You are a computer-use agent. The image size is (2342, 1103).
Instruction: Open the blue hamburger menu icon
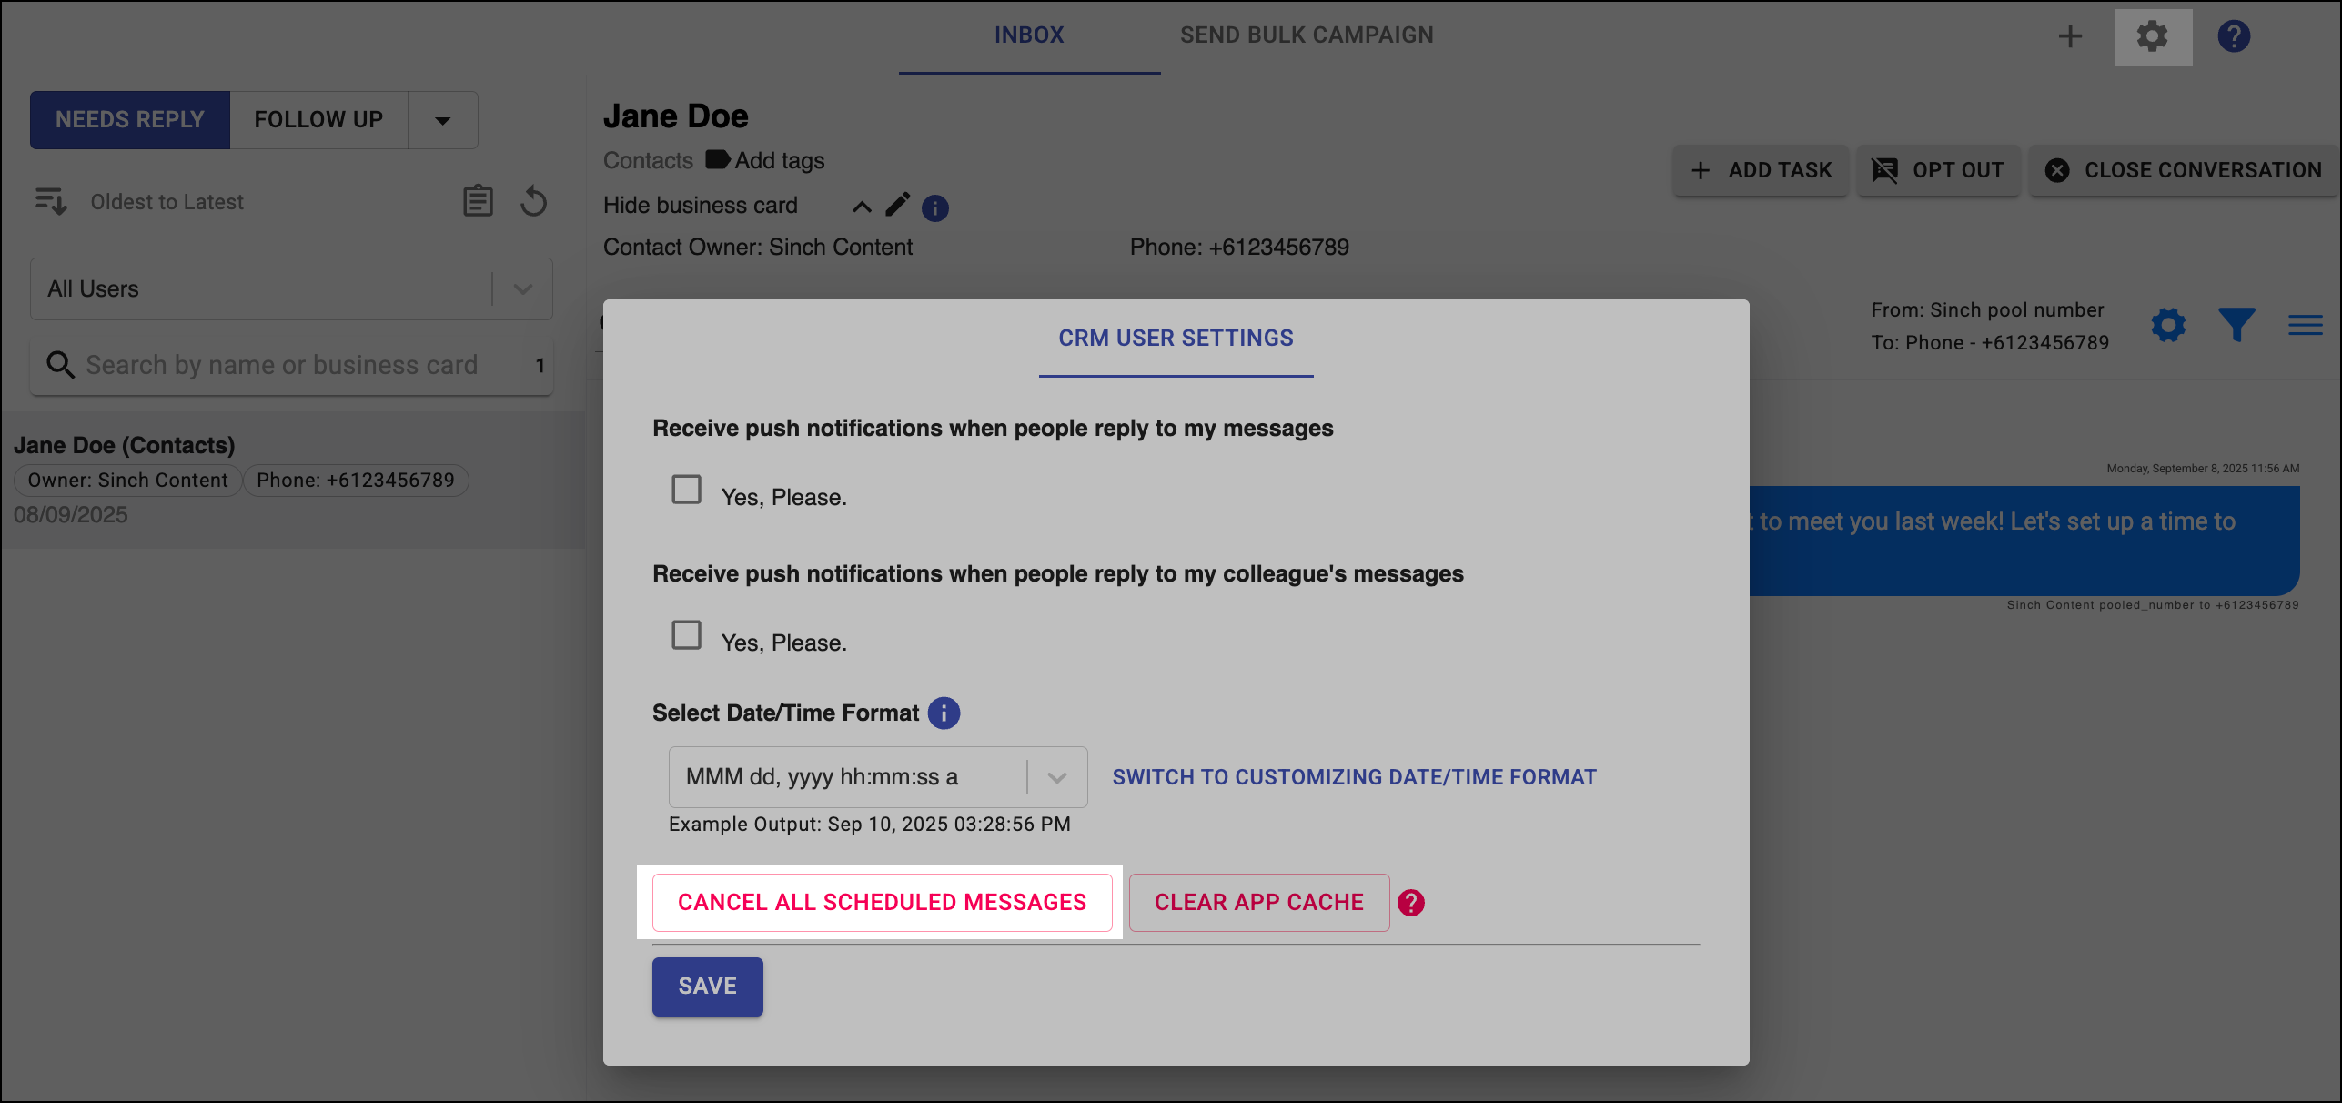(2305, 325)
